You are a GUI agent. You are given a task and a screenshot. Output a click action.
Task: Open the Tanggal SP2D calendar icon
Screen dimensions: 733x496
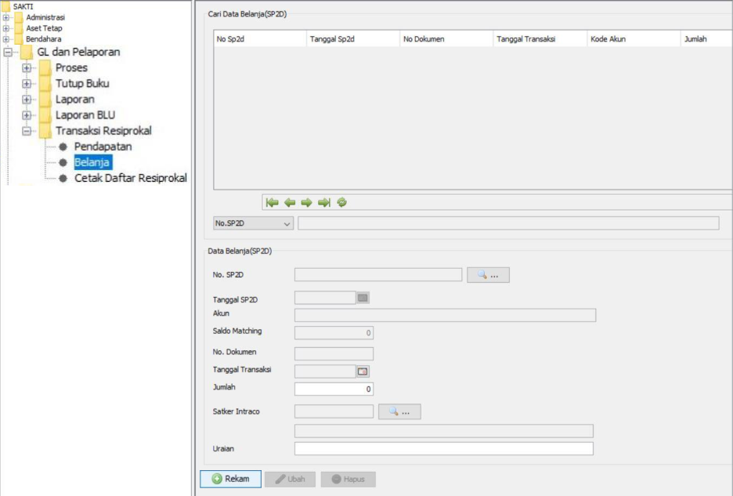point(363,298)
